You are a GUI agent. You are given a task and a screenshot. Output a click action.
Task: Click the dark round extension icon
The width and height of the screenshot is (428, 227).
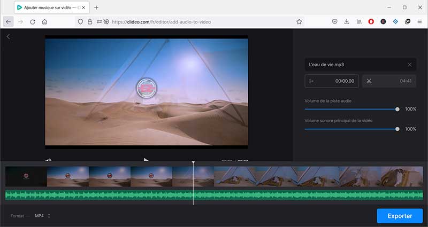click(x=383, y=21)
